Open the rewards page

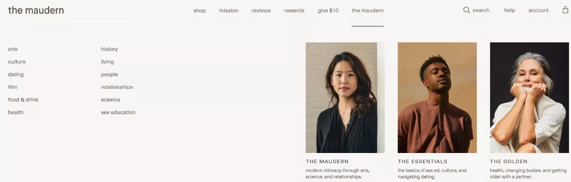(x=294, y=10)
